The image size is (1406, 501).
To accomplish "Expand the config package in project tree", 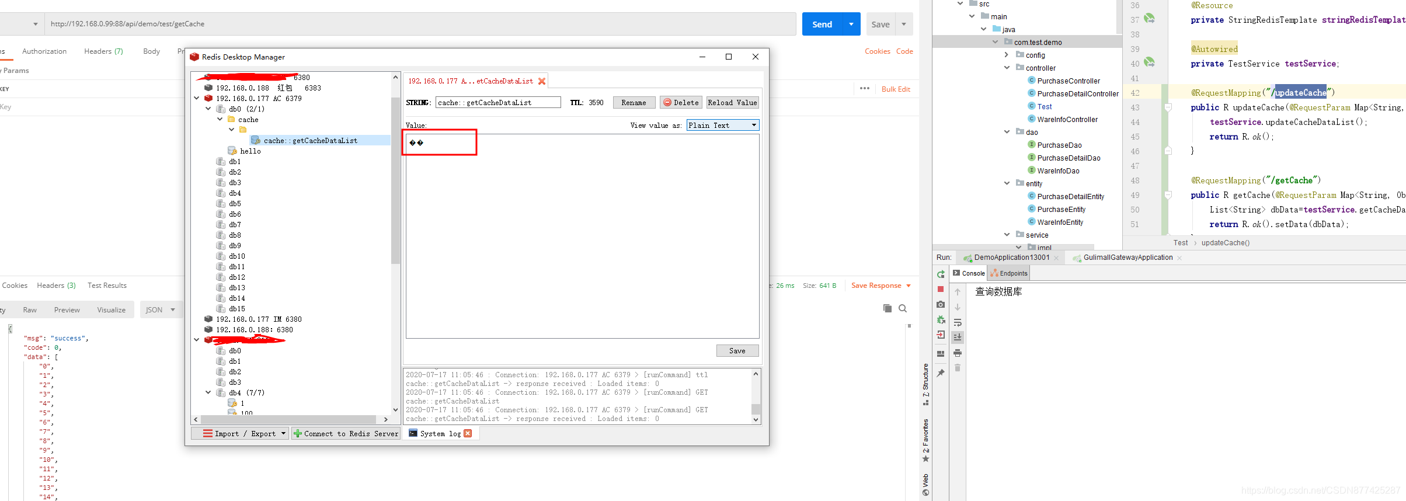I will pos(1007,55).
